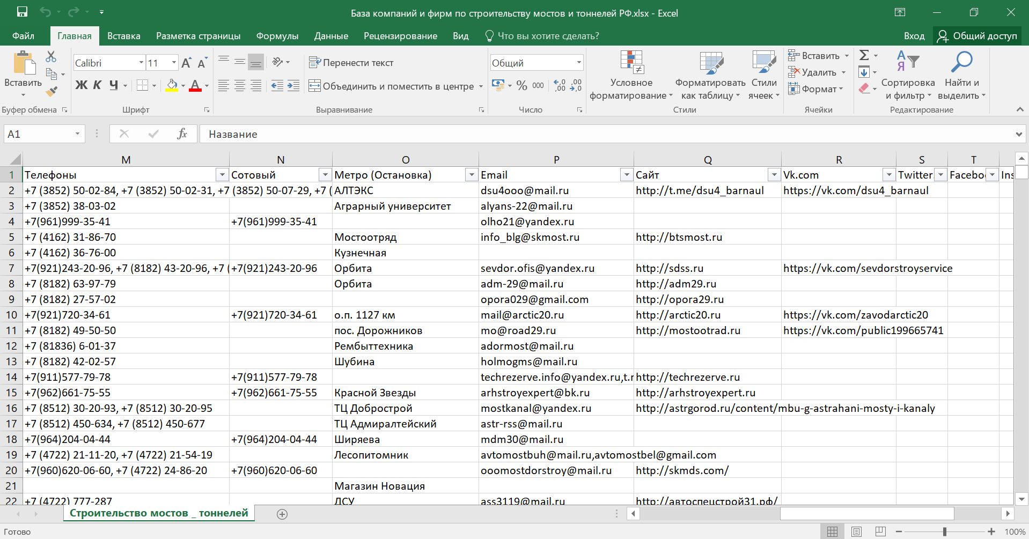Screen dimensions: 1029x539
Task: Click the Format Painter brush icon
Action: click(52, 92)
